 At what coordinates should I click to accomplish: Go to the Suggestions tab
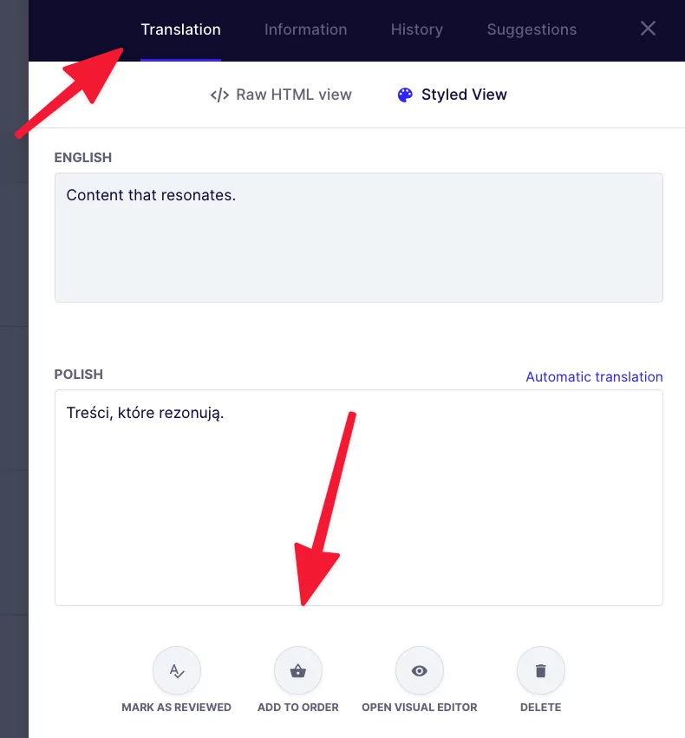click(x=532, y=29)
